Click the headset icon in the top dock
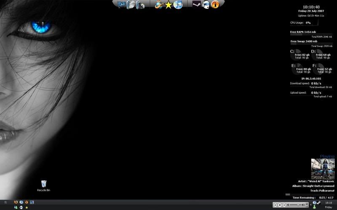Screen dimensions: 337x210 point(206,5)
